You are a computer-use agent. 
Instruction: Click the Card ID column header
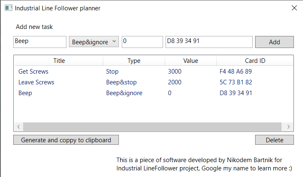[x=255, y=61]
